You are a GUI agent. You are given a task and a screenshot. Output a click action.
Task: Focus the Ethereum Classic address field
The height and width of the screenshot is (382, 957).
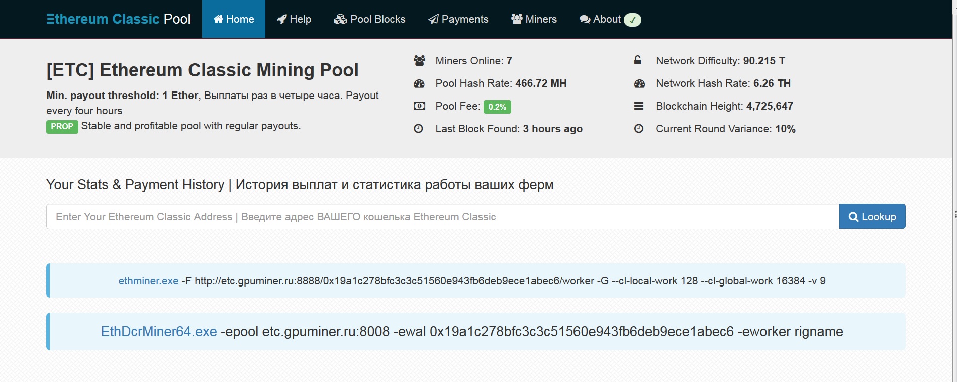pos(442,217)
